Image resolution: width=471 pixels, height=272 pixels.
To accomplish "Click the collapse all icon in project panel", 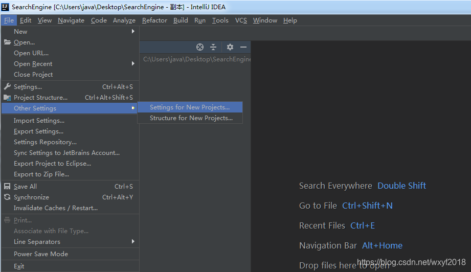I will (213, 47).
